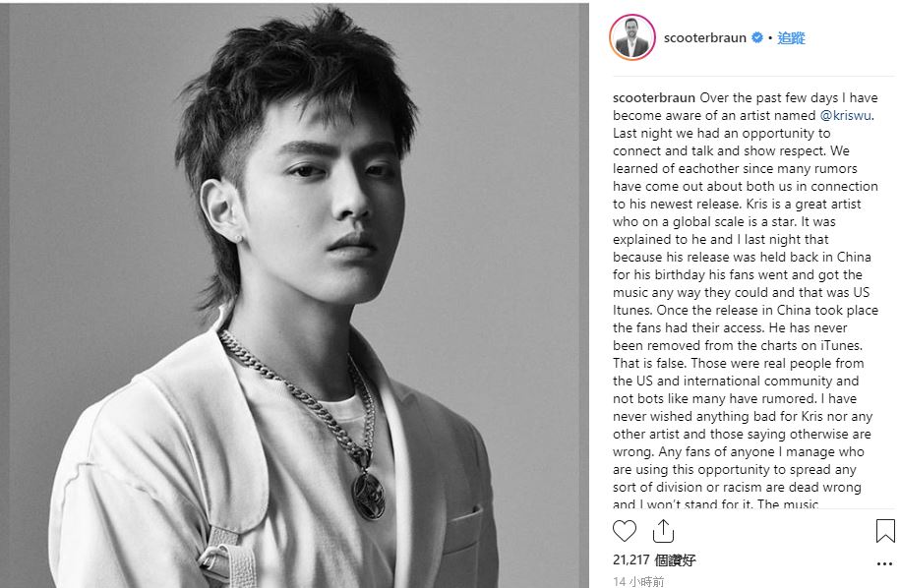Viewport: 900px width, 588px height.
Task: Open scooterbraun's circular profile avatar
Action: pyautogui.click(x=631, y=38)
